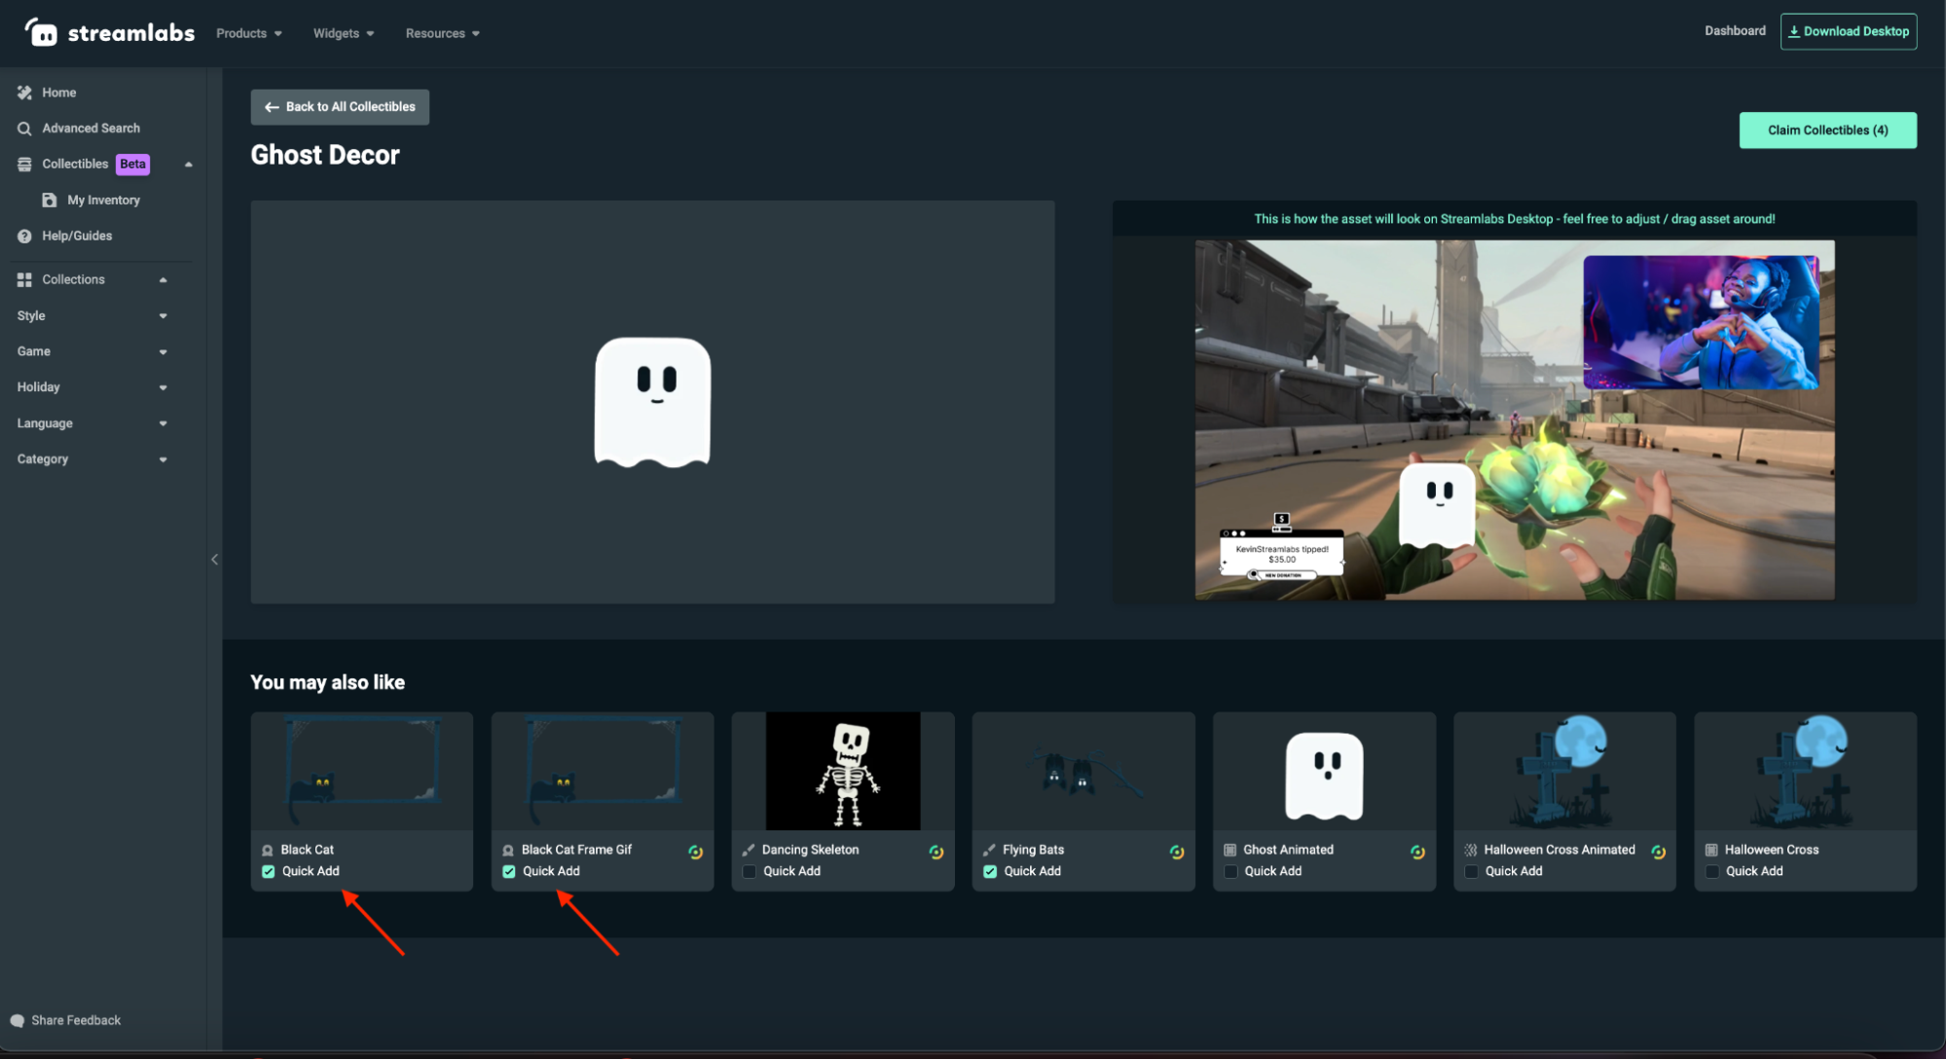Click the Streamlabs logo
This screenshot has width=1946, height=1060.
107,32
